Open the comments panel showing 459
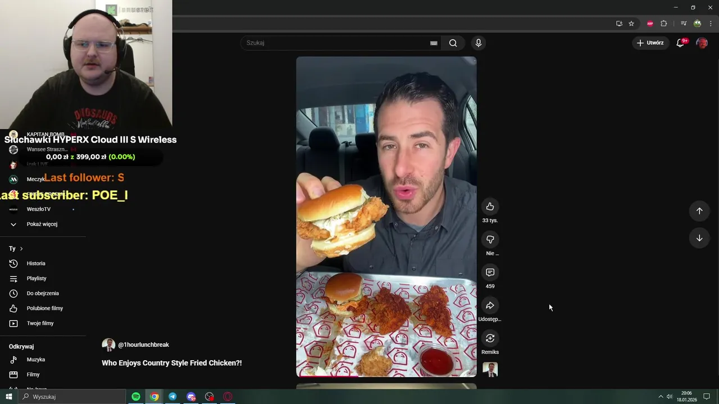 [490, 273]
